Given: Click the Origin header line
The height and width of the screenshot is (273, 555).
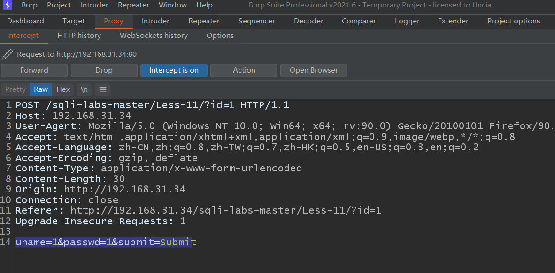Looking at the screenshot, I should pyautogui.click(x=100, y=189).
